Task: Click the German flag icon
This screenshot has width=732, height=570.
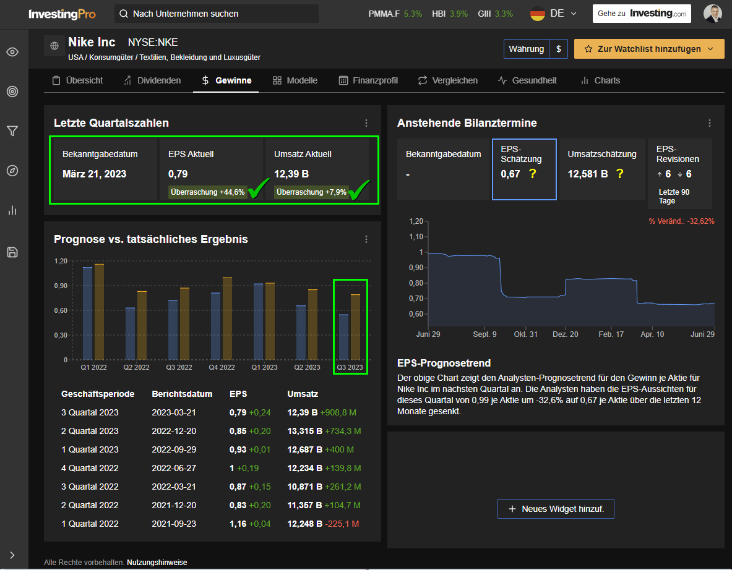Action: 537,14
